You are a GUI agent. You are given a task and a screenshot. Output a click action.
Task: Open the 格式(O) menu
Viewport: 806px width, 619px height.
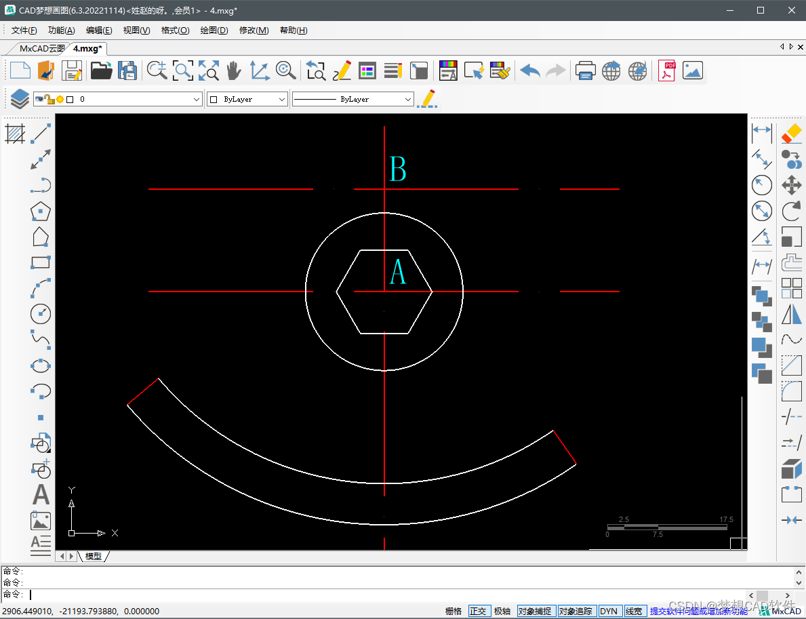tap(175, 31)
